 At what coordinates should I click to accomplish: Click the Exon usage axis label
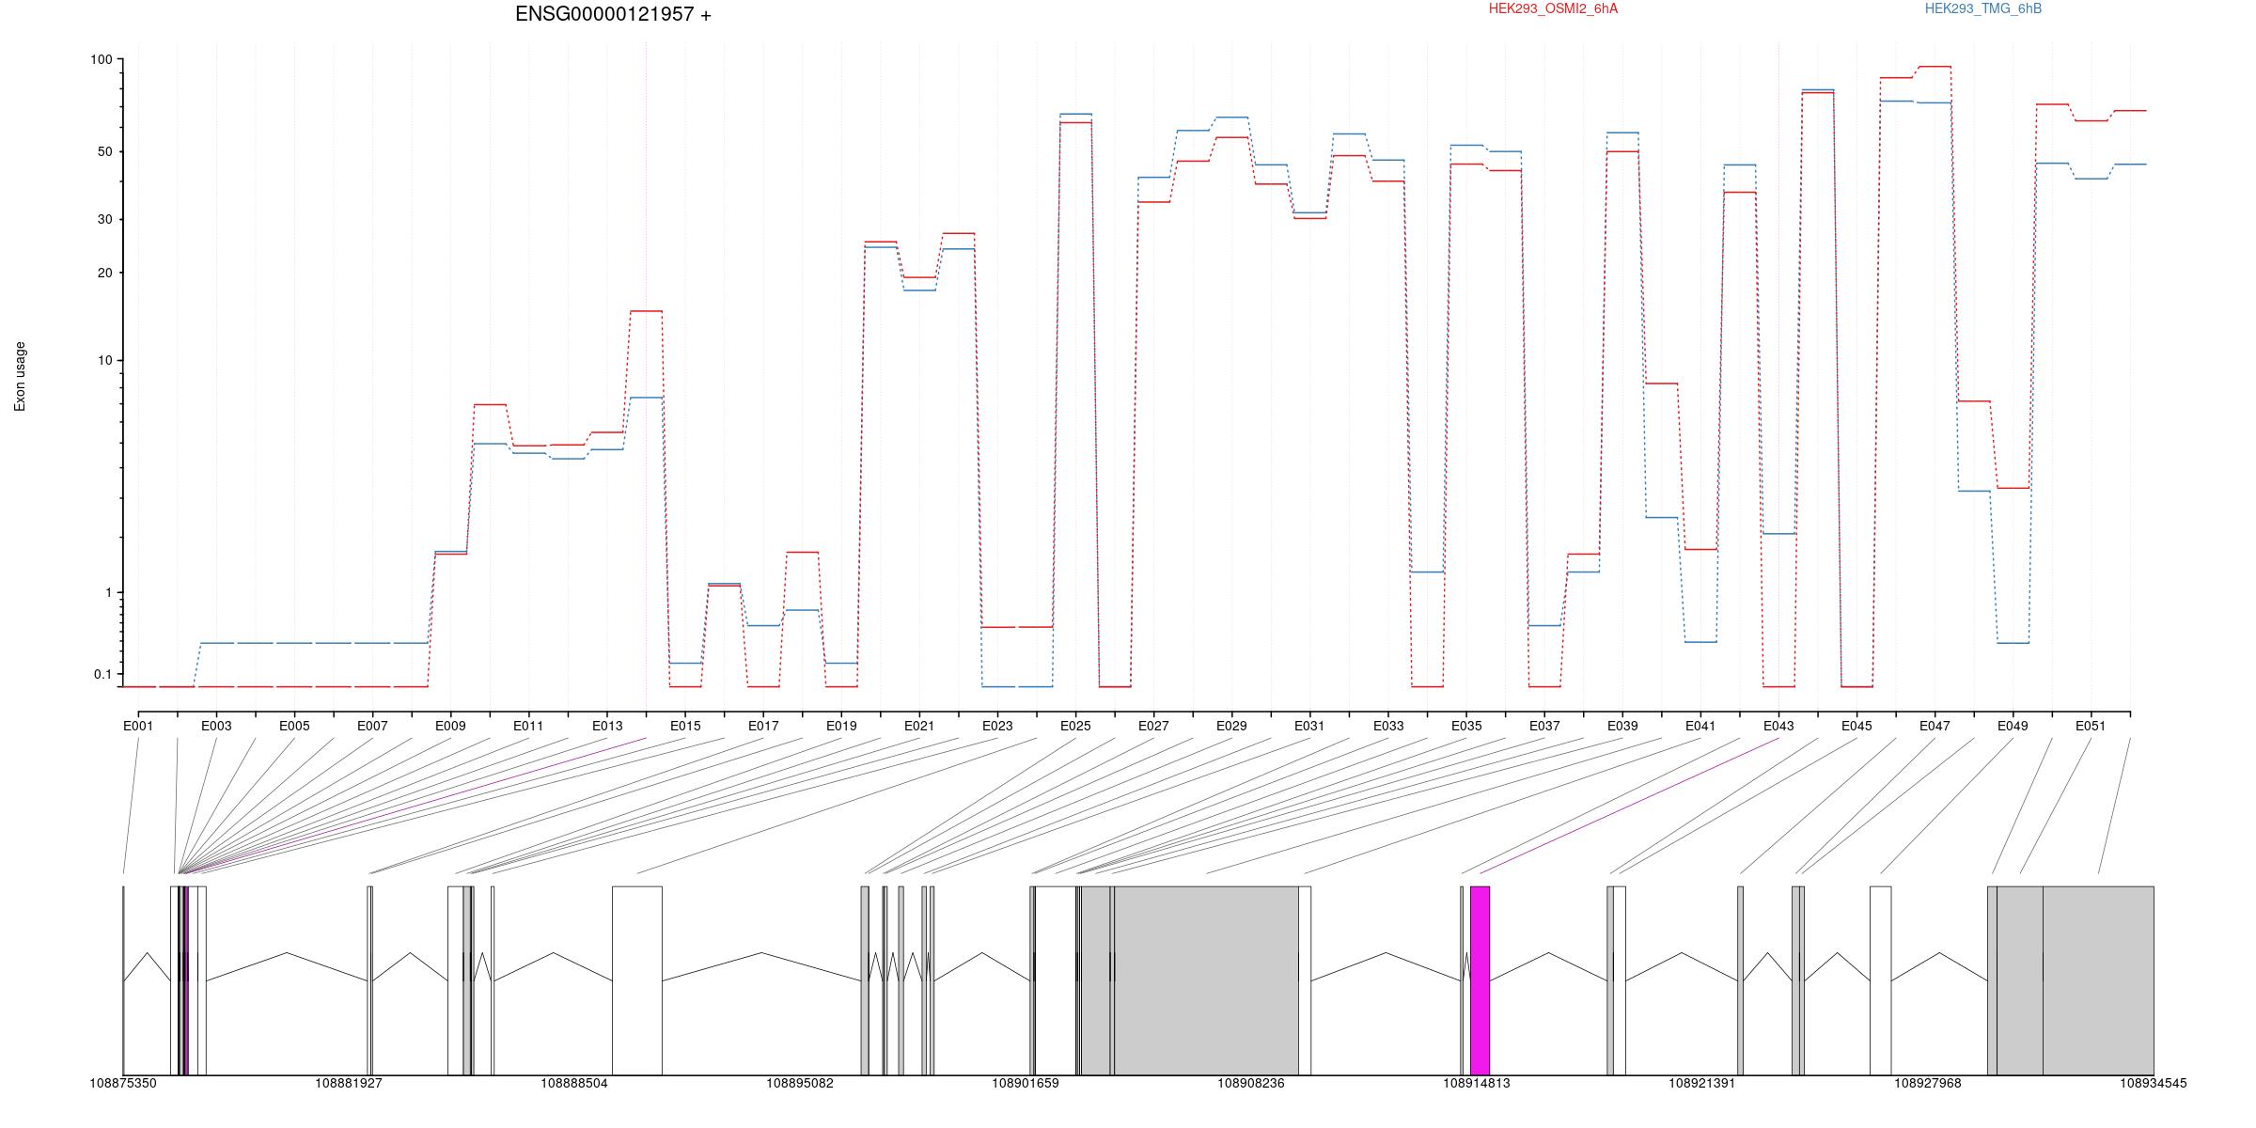click(20, 376)
